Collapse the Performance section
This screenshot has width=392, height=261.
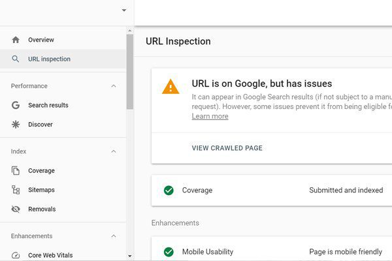114,86
